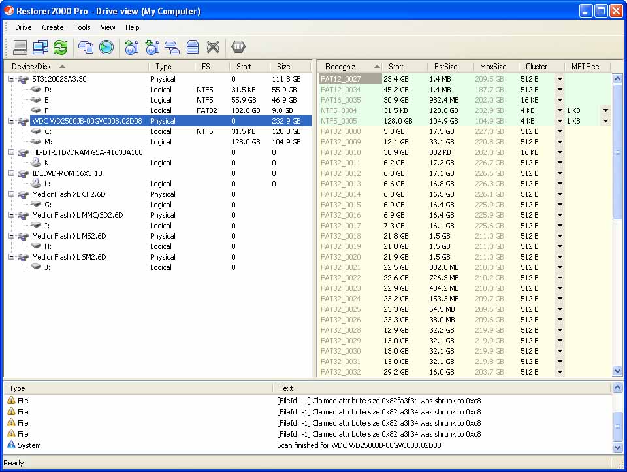Click the drive icon beside E:
Image resolution: width=627 pixels, height=472 pixels.
[x=36, y=99]
